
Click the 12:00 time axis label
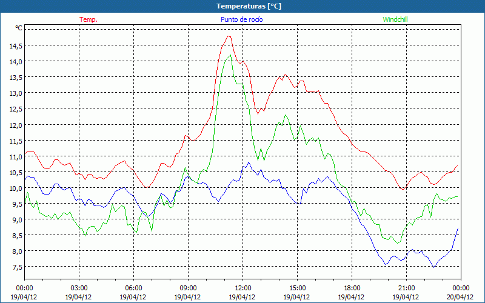pyautogui.click(x=243, y=288)
